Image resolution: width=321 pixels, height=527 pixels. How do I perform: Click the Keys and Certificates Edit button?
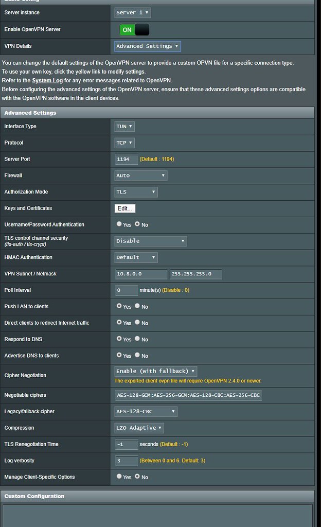125,208
